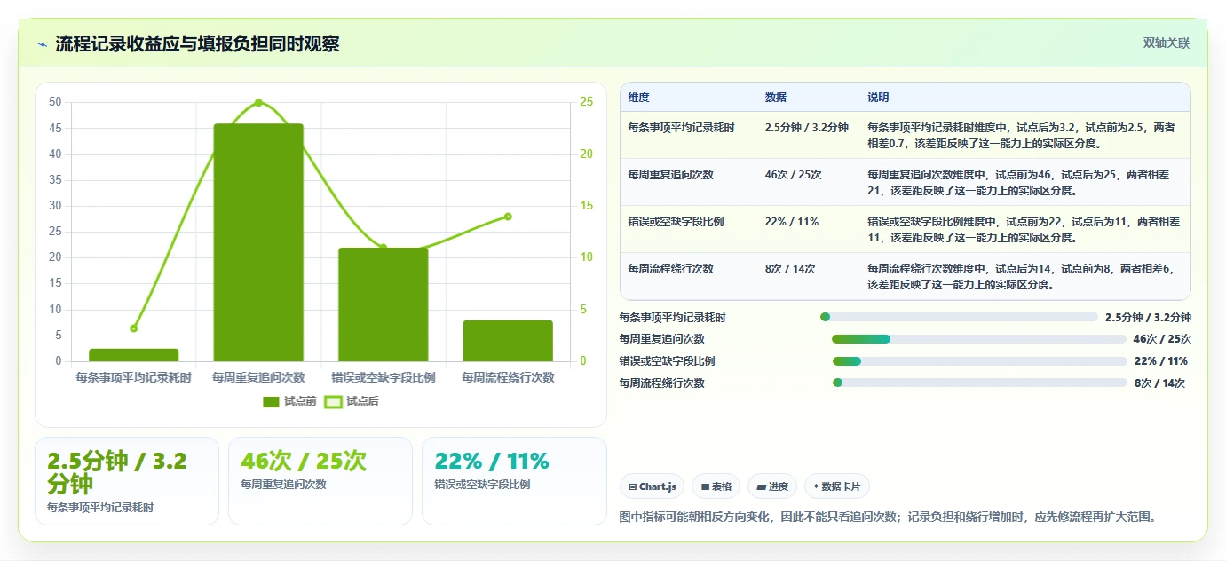
Task: Click progress value label 22% / 11%
Action: point(1161,361)
